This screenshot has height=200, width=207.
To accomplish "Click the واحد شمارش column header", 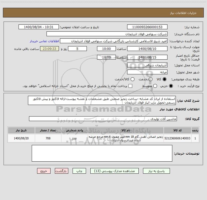I will 74,130.
